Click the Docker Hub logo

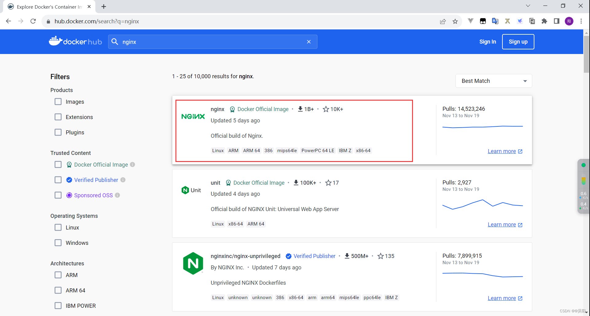tap(75, 41)
